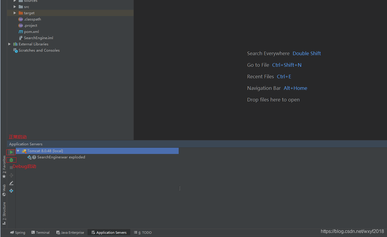Click the Ctrl+Shift+N shortcut hint
Image resolution: width=387 pixels, height=237 pixels.
(x=287, y=65)
